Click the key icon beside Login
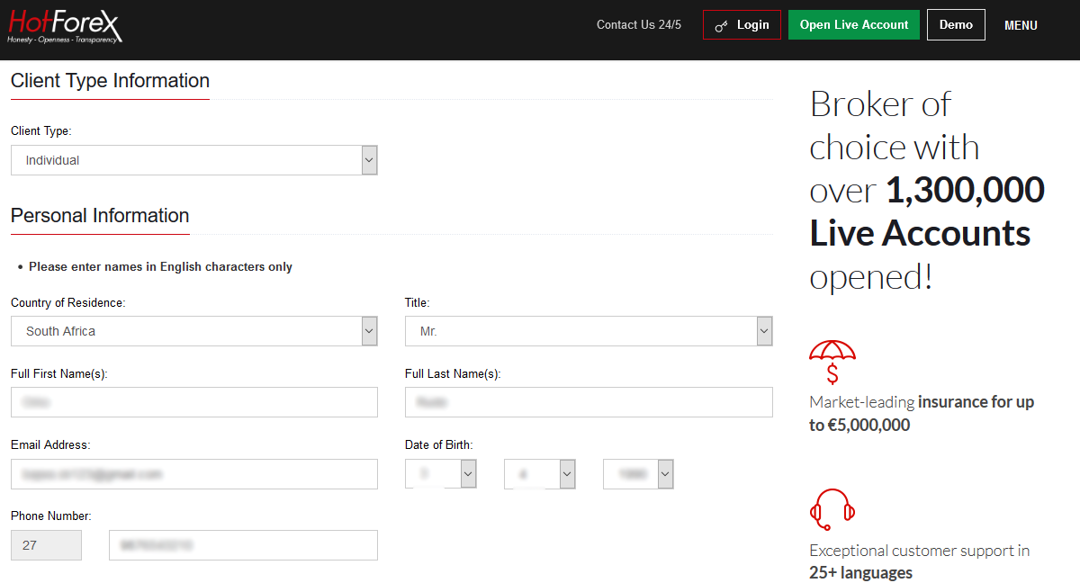 click(x=721, y=26)
